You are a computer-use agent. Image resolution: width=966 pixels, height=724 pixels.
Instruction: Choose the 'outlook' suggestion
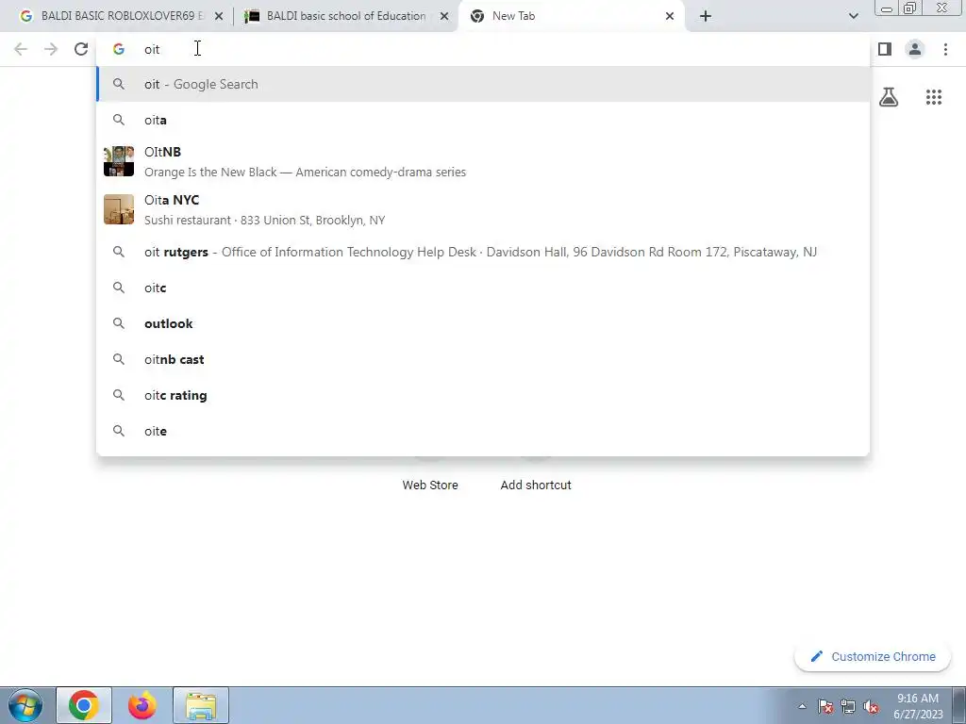[483, 323]
